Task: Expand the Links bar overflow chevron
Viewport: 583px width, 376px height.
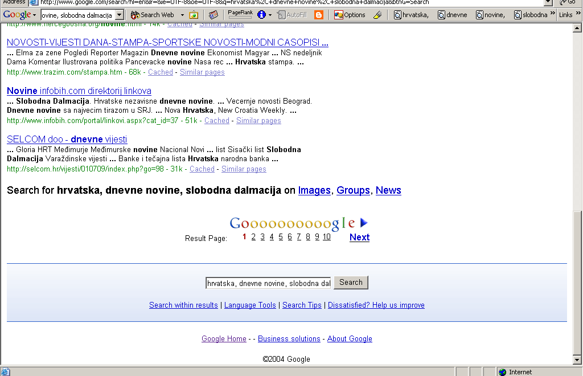Action: 578,14
